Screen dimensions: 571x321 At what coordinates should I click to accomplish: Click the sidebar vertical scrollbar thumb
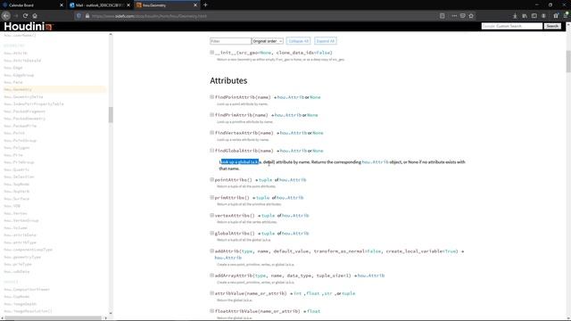click(x=111, y=115)
